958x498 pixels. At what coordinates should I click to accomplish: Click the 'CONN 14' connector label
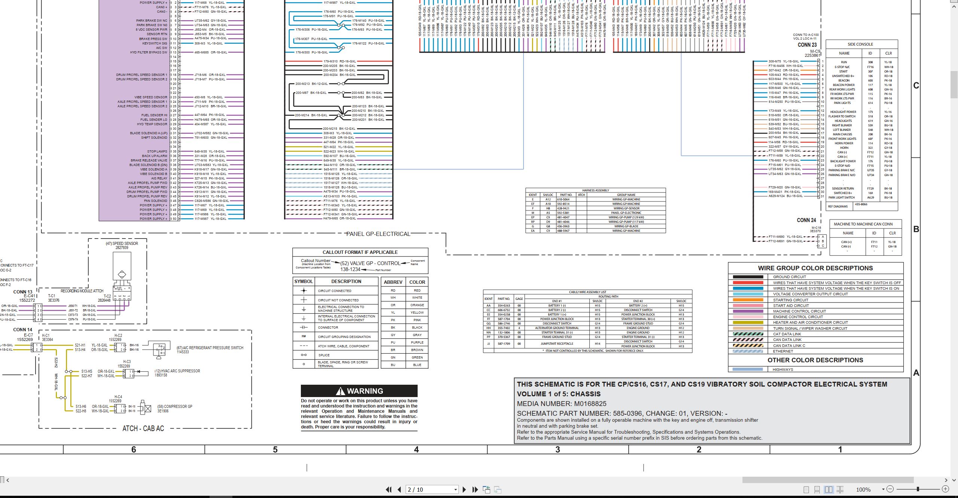pos(23,330)
